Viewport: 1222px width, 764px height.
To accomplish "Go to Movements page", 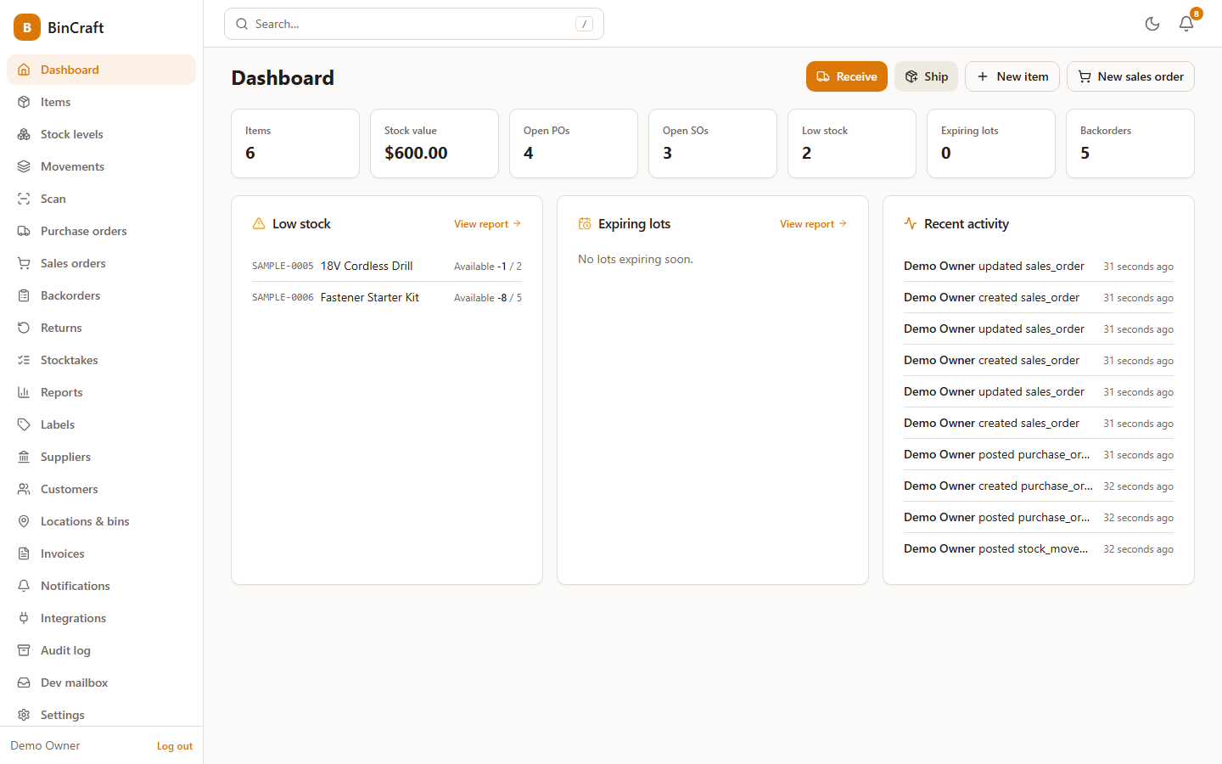I will tap(101, 166).
